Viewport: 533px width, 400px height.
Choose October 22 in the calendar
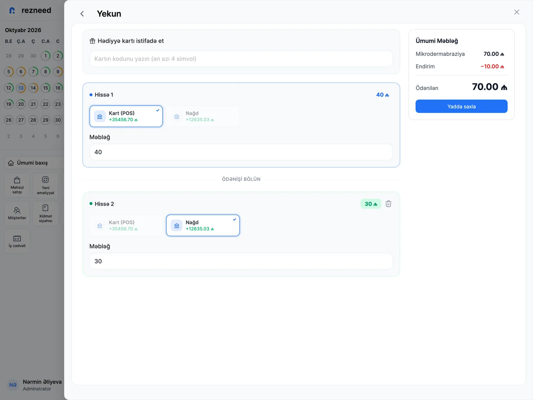tap(46, 104)
